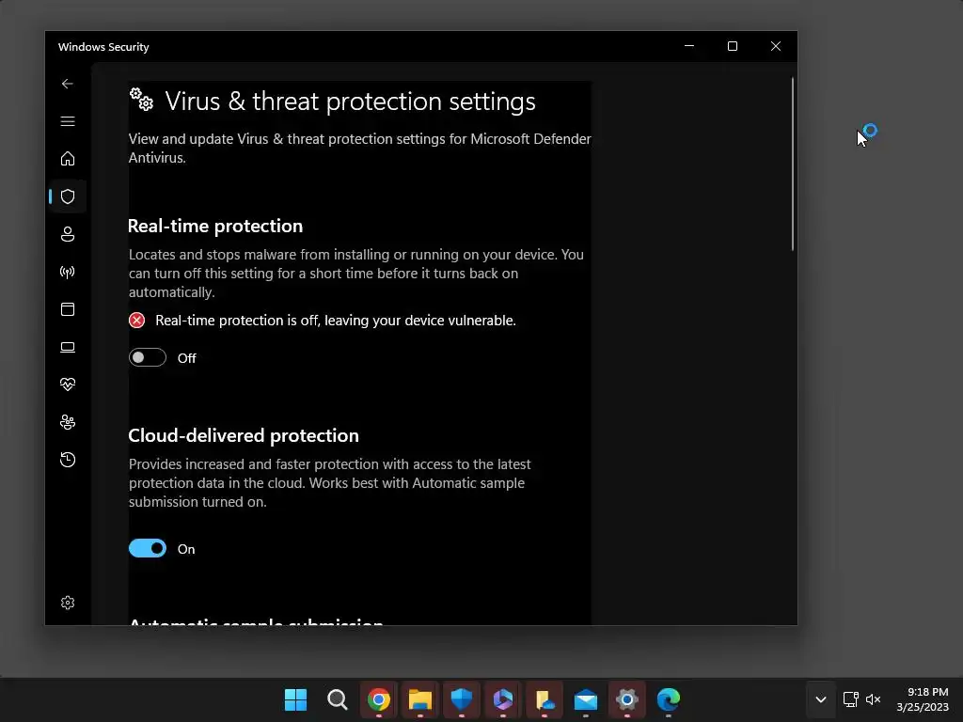Open the hamburger navigation menu

(68, 121)
